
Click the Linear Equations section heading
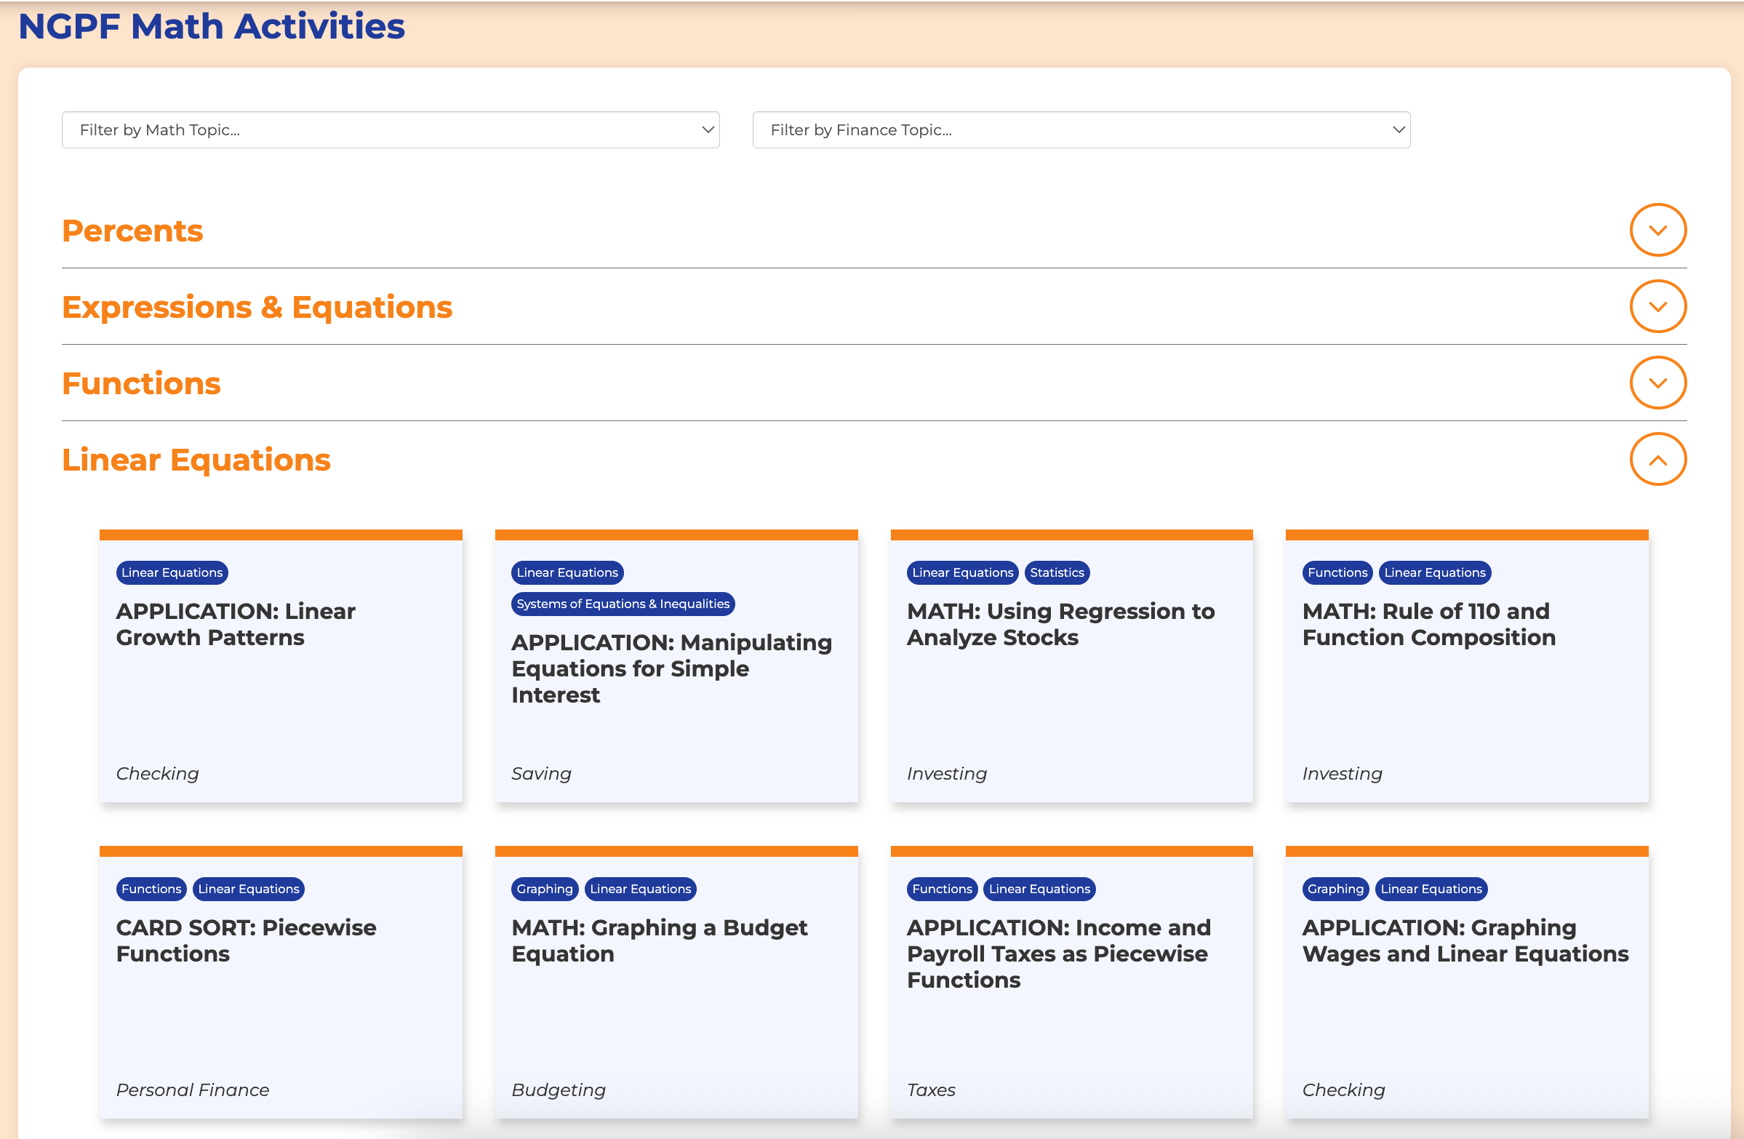(196, 460)
